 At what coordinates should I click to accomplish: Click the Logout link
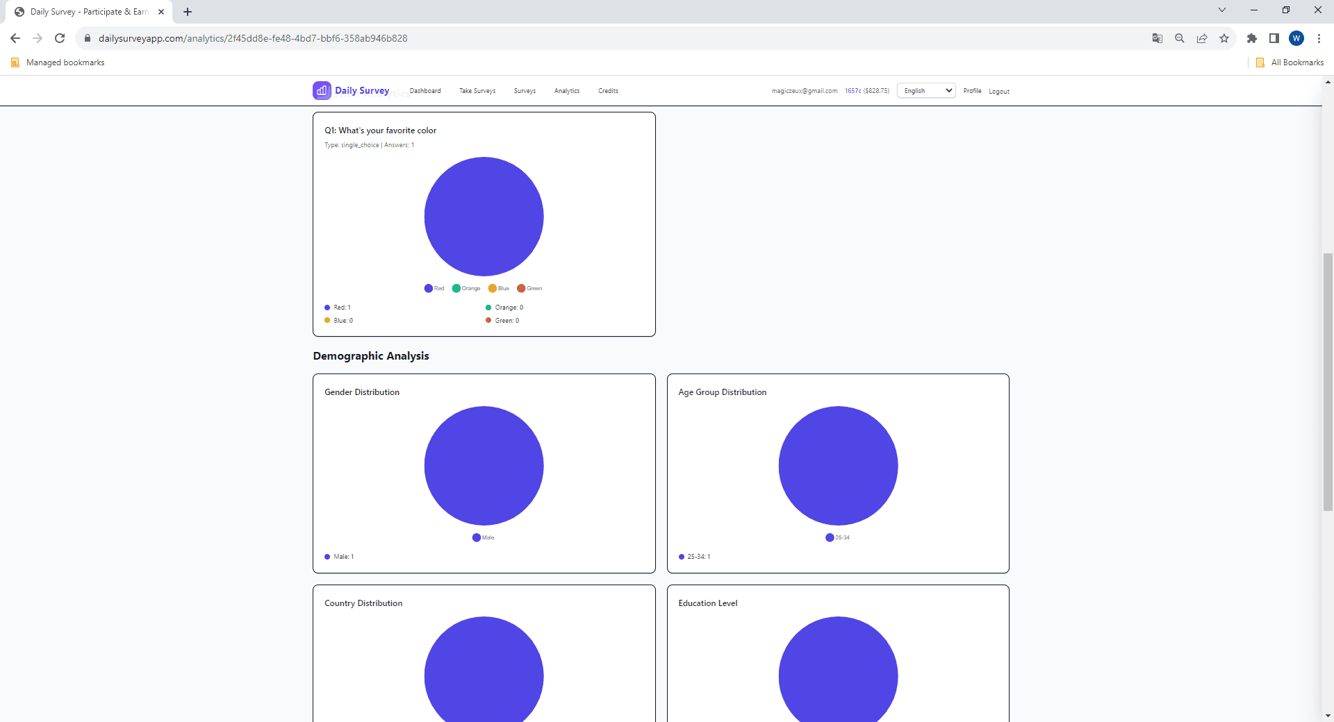pyautogui.click(x=999, y=91)
